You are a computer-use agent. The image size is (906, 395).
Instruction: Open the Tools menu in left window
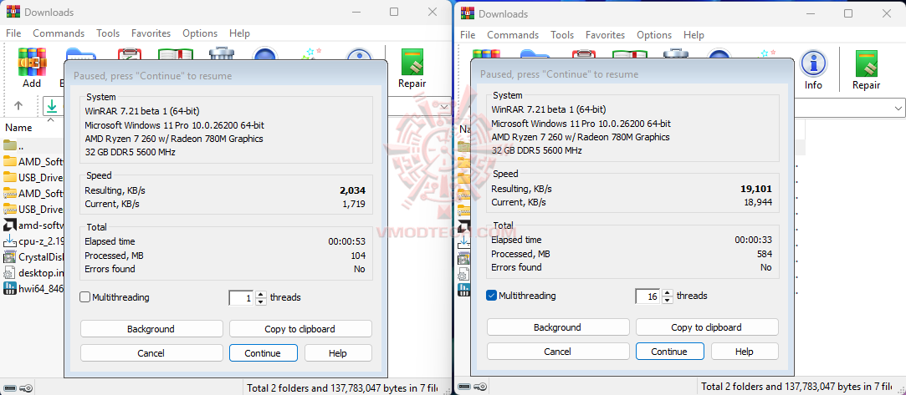click(x=108, y=33)
